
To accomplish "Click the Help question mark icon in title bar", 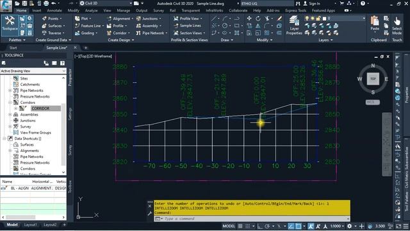I will coord(363,3).
